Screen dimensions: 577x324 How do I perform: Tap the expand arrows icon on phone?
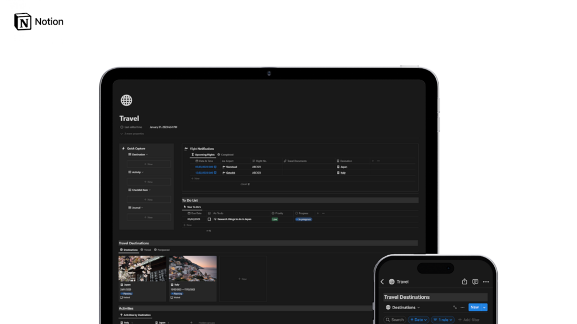click(x=455, y=307)
